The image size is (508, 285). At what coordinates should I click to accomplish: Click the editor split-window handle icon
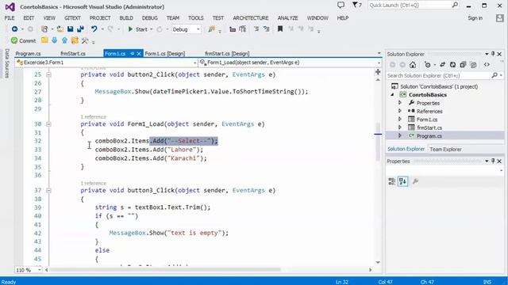(x=378, y=72)
